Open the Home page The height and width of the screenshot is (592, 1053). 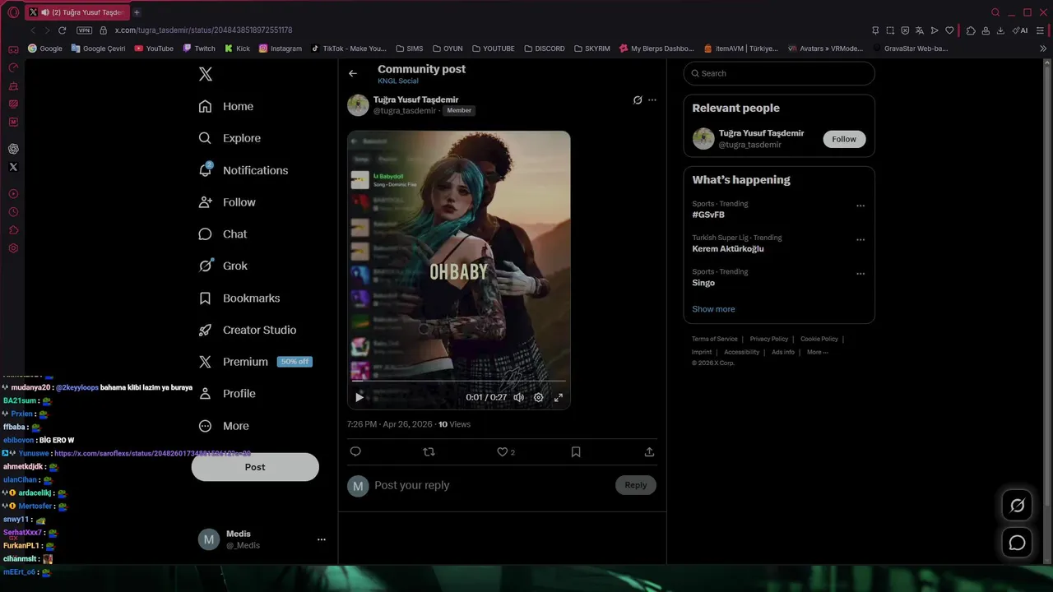coord(226,106)
